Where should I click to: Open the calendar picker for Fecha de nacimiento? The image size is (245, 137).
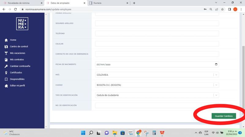click(216, 64)
